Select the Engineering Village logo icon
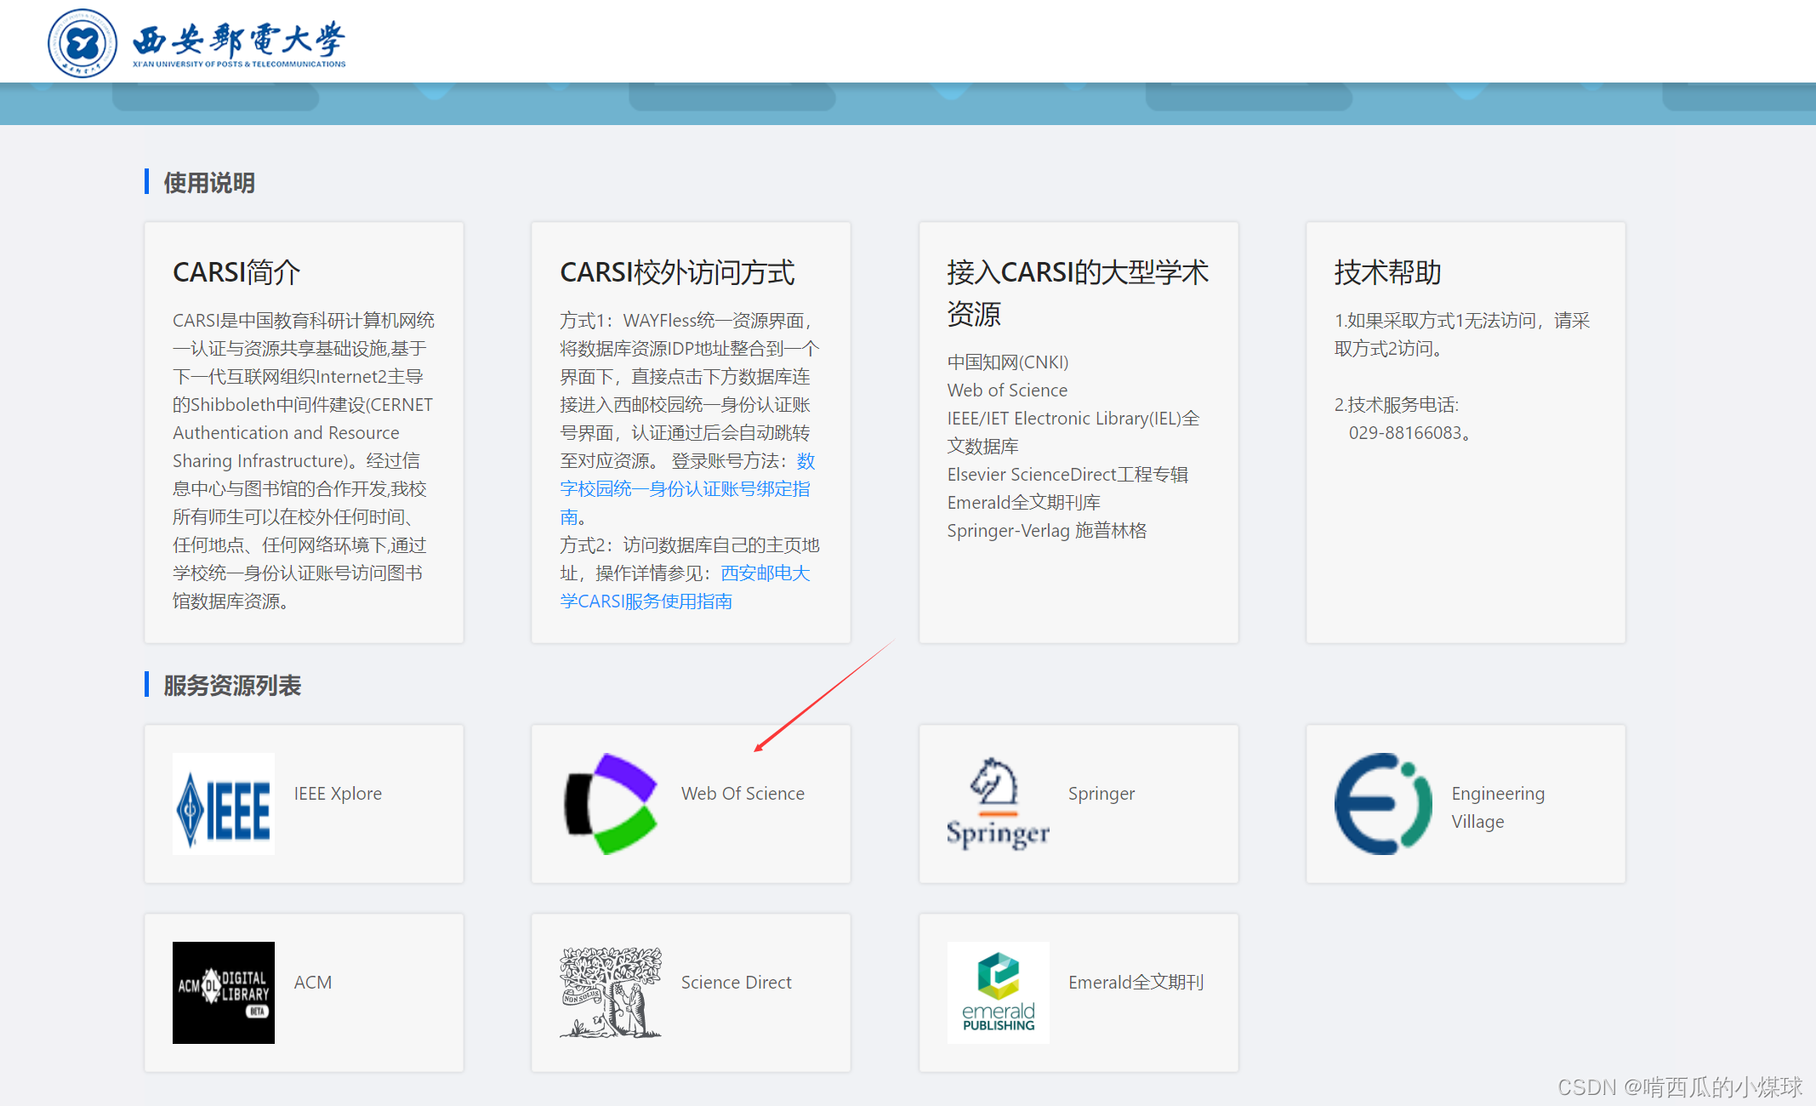 [x=1384, y=804]
